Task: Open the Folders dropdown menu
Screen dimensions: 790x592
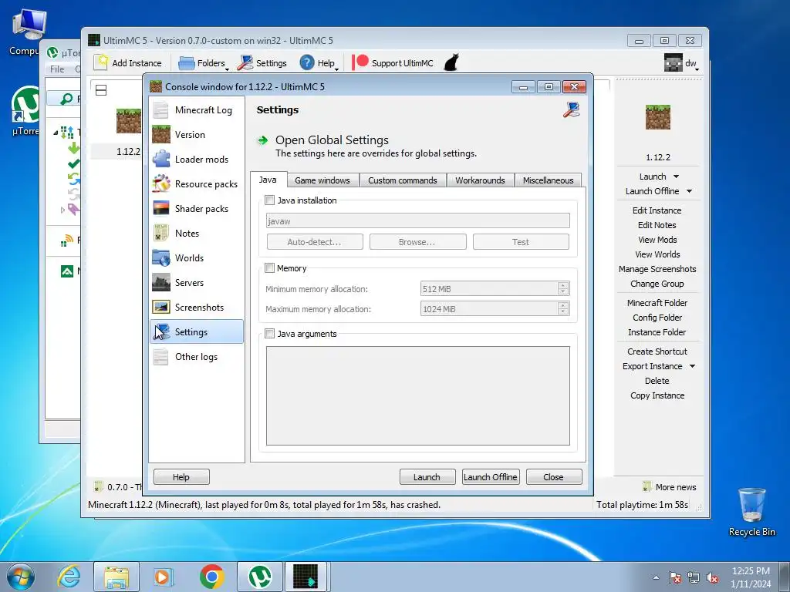Action: [x=204, y=63]
